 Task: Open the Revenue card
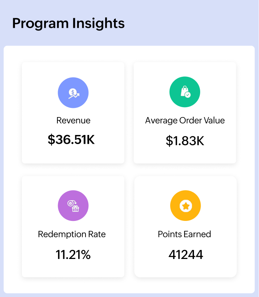pos(73,113)
